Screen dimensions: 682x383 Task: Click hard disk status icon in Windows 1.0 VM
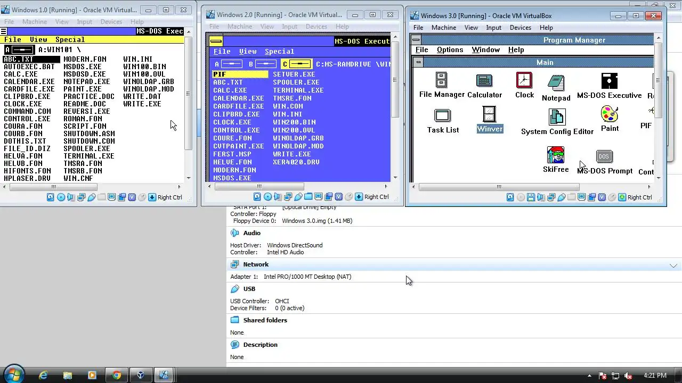[51, 197]
